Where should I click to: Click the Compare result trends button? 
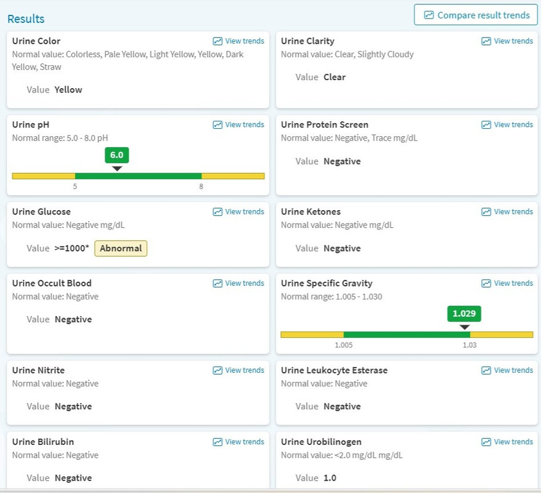[476, 15]
